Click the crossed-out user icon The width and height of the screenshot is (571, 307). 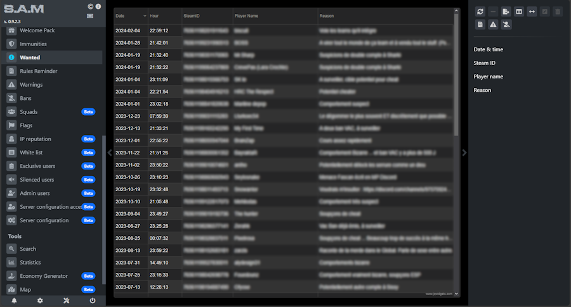click(x=506, y=25)
